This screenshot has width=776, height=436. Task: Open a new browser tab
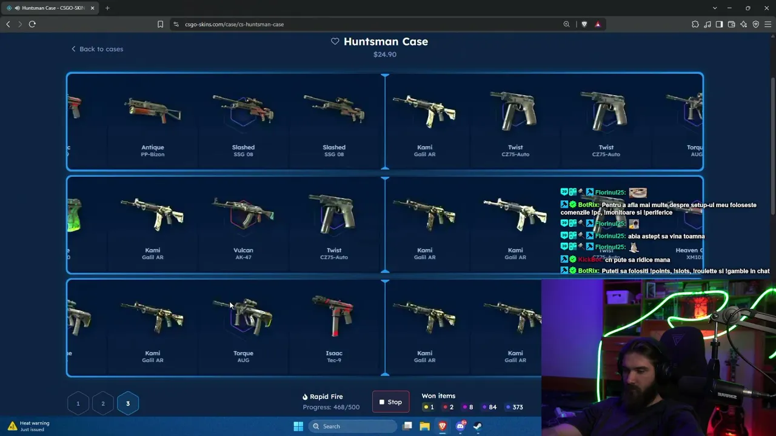(107, 8)
